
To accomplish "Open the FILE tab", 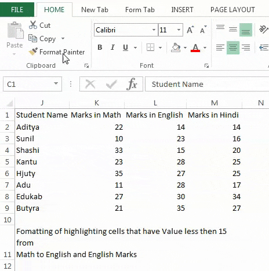I will (17, 9).
